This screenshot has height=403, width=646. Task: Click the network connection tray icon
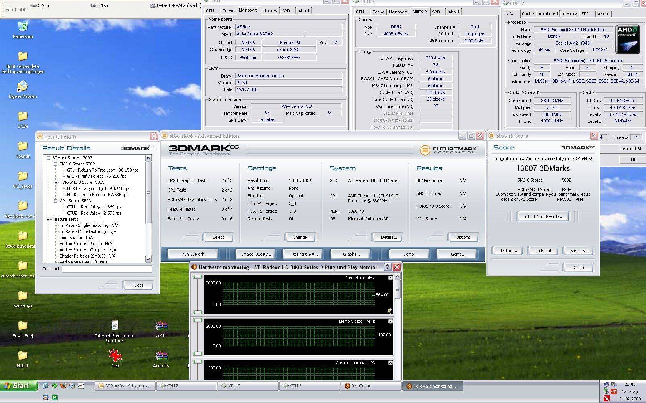click(x=606, y=384)
